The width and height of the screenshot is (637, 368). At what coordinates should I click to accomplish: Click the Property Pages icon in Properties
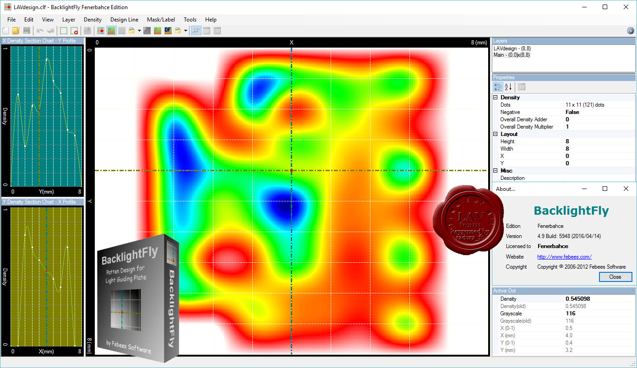pyautogui.click(x=522, y=87)
